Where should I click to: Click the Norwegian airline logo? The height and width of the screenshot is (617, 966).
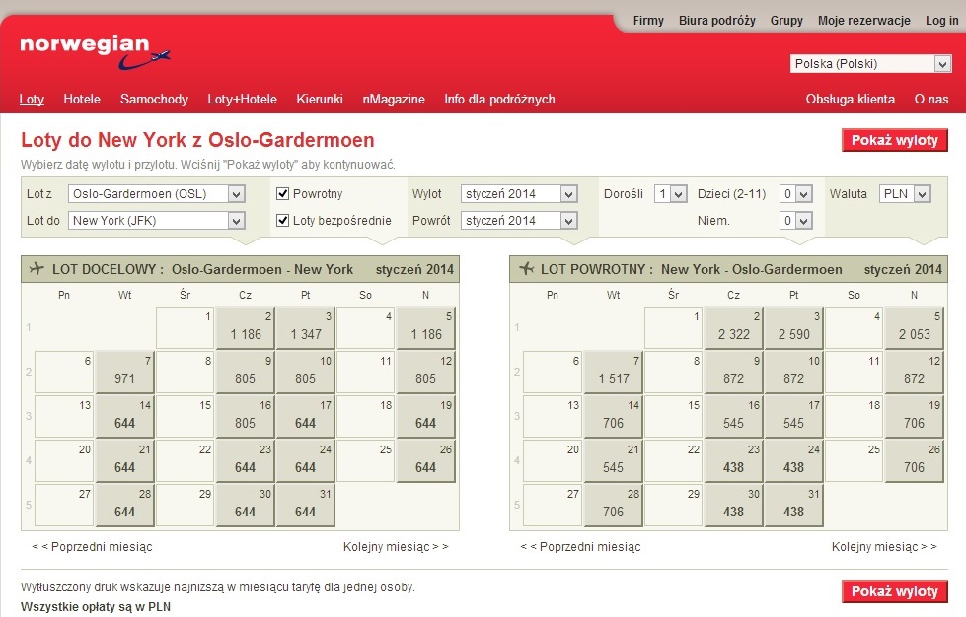[x=95, y=52]
